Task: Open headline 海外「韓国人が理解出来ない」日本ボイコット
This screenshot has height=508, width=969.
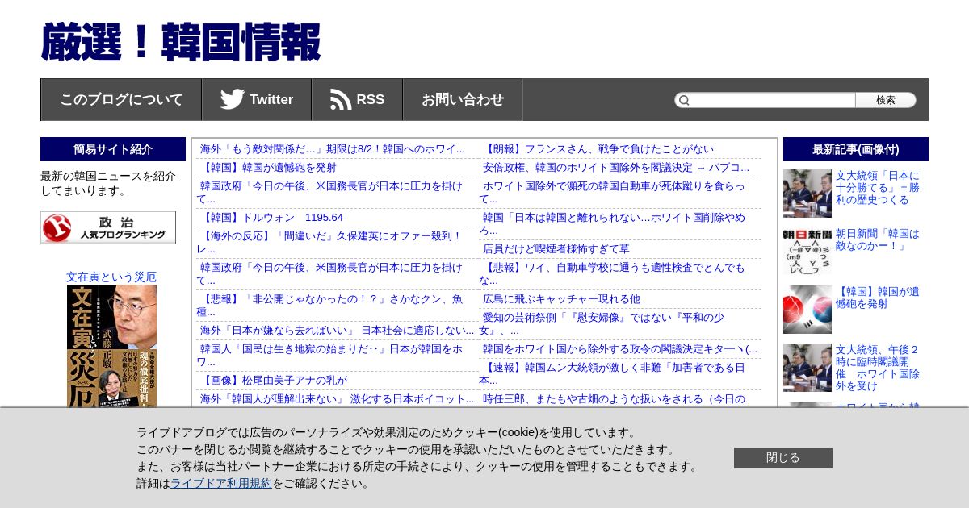Action: pyautogui.click(x=338, y=399)
